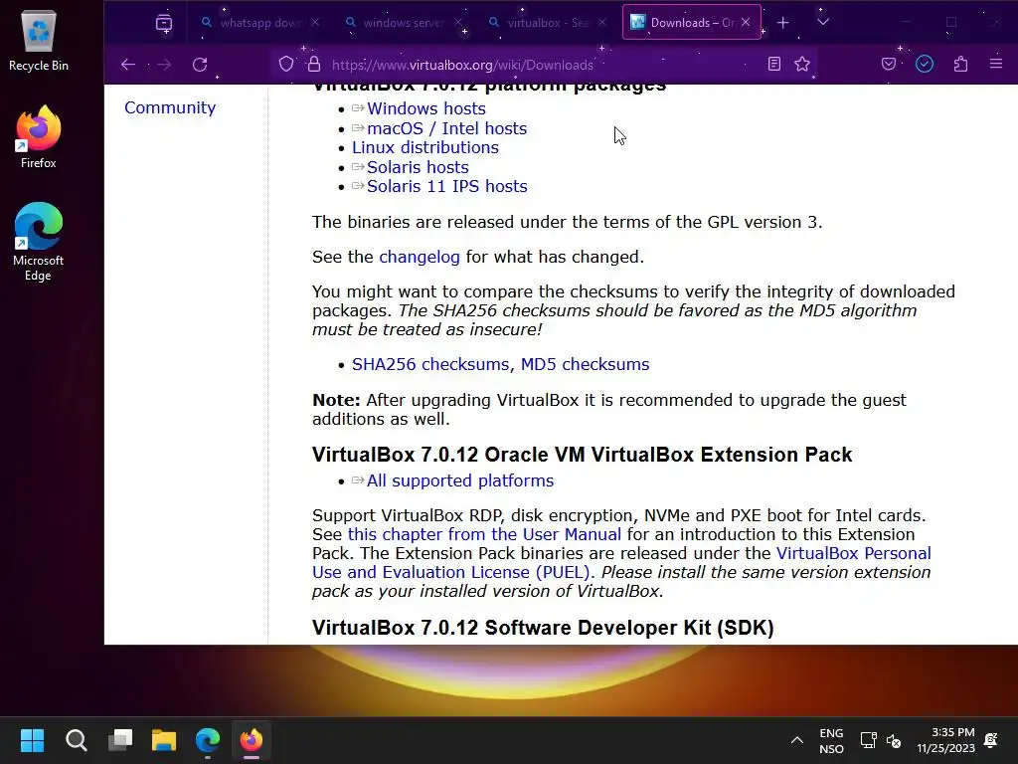Open macOS / Intel hosts download
This screenshot has width=1018, height=764.
coord(446,128)
